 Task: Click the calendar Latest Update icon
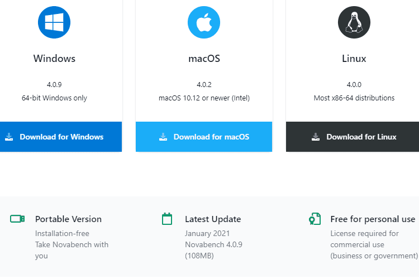[x=167, y=219]
